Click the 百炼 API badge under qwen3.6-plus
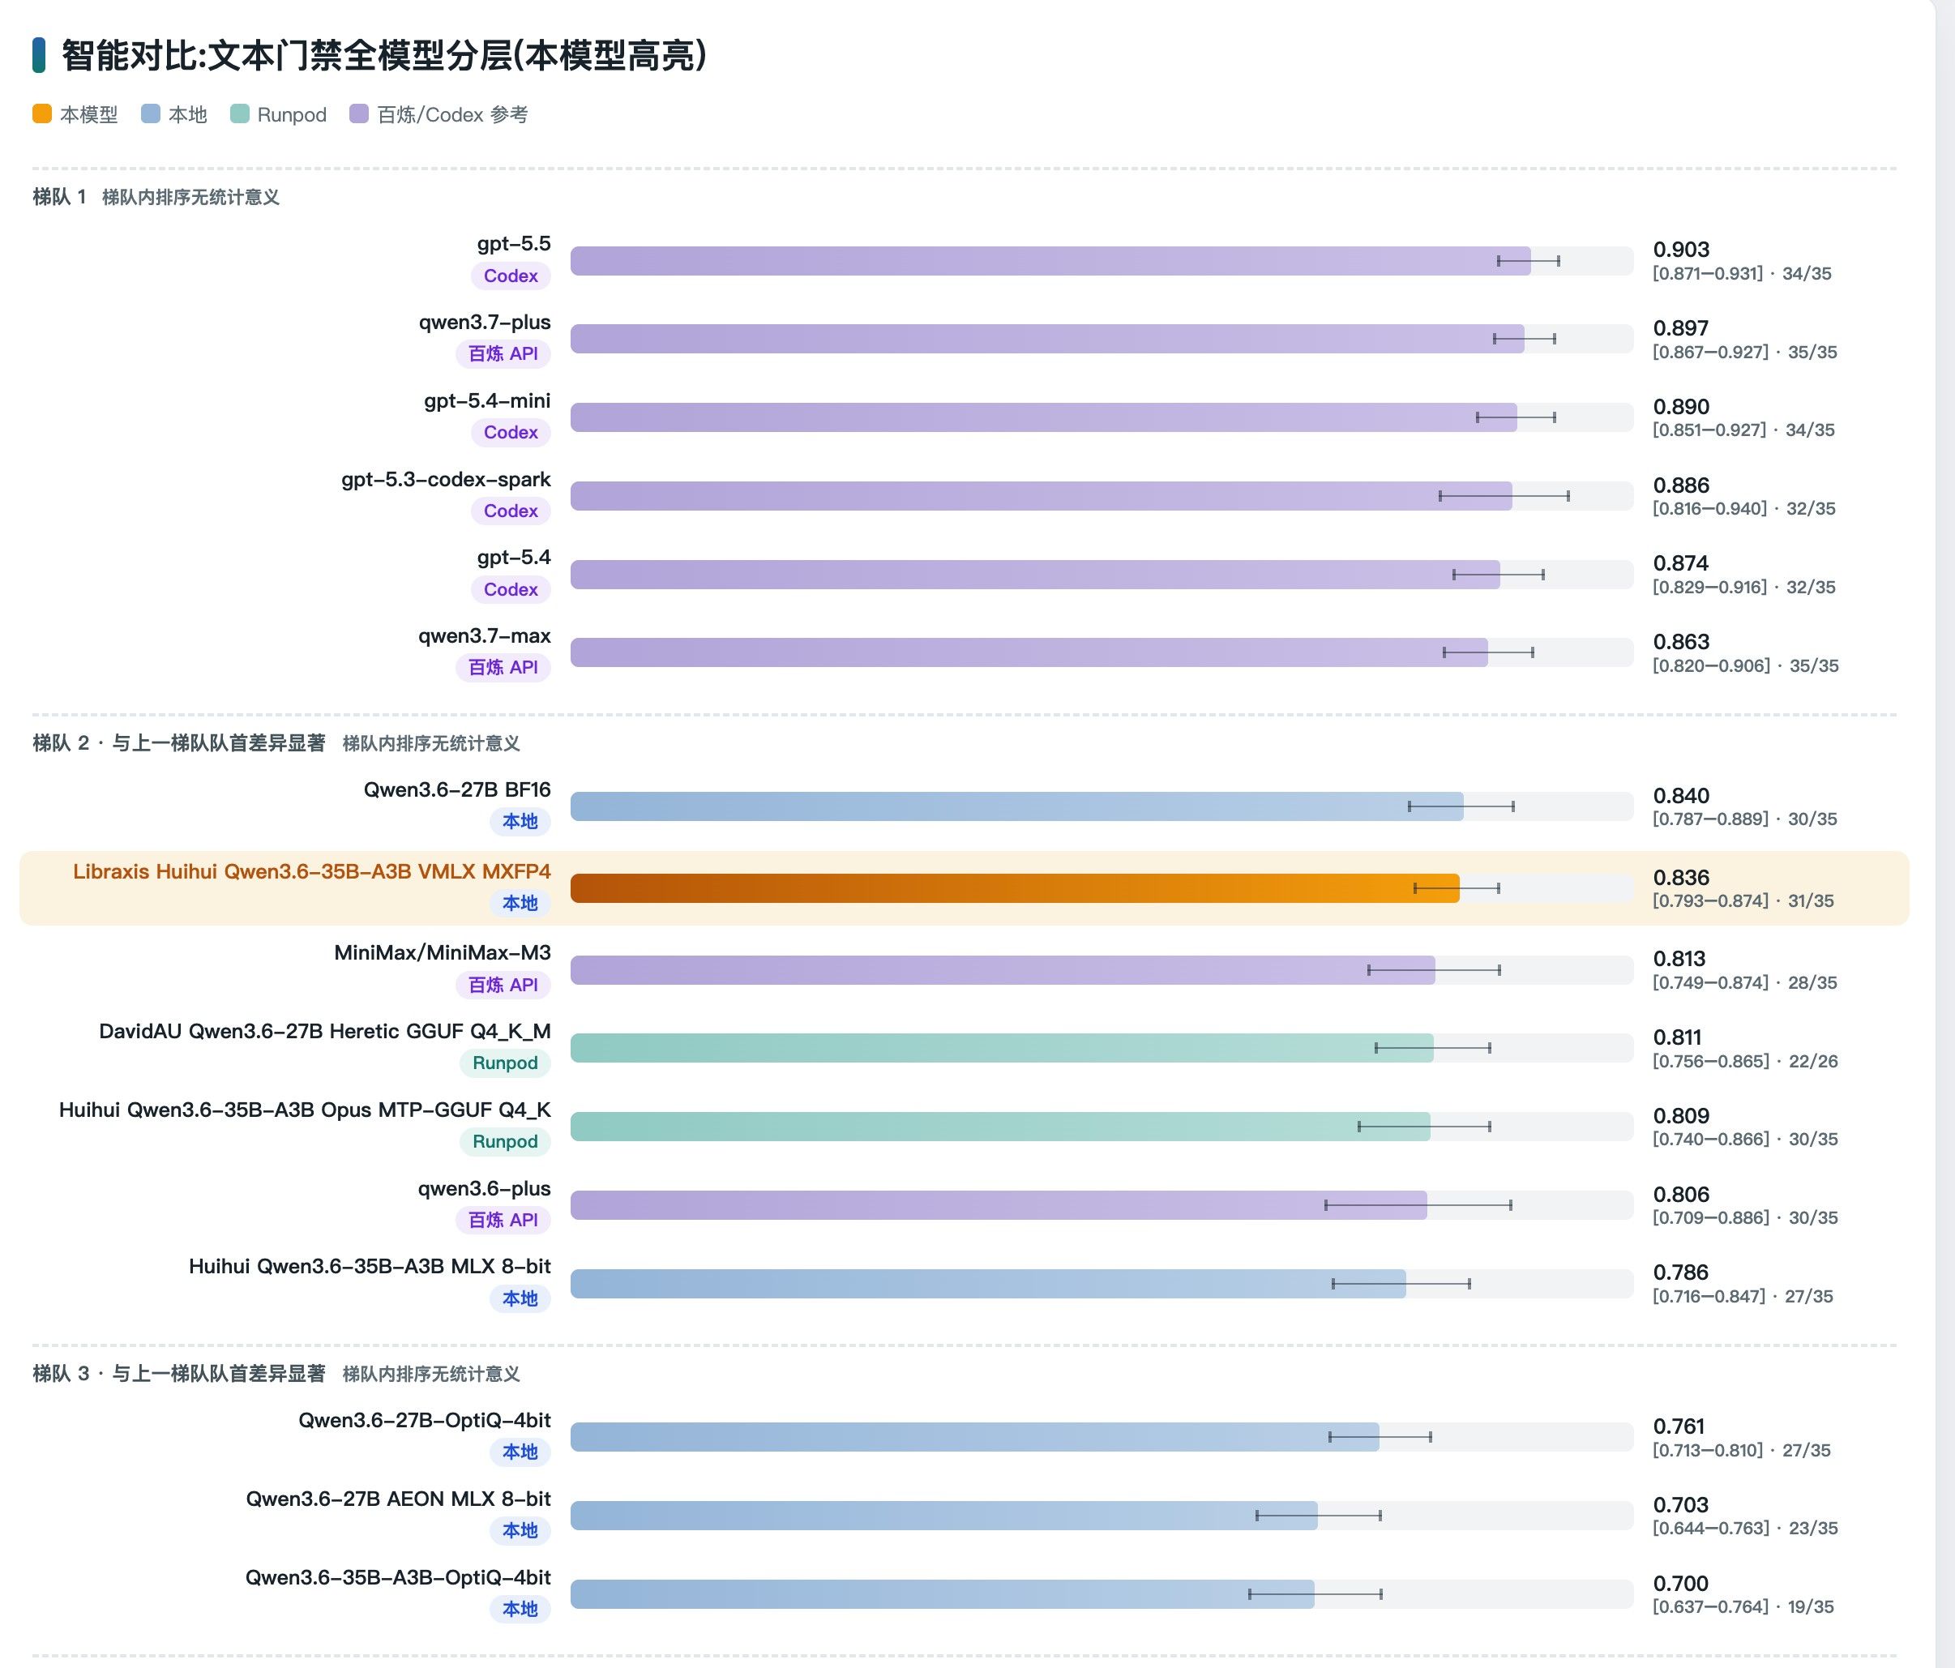This screenshot has width=1955, height=1668. (x=503, y=1220)
